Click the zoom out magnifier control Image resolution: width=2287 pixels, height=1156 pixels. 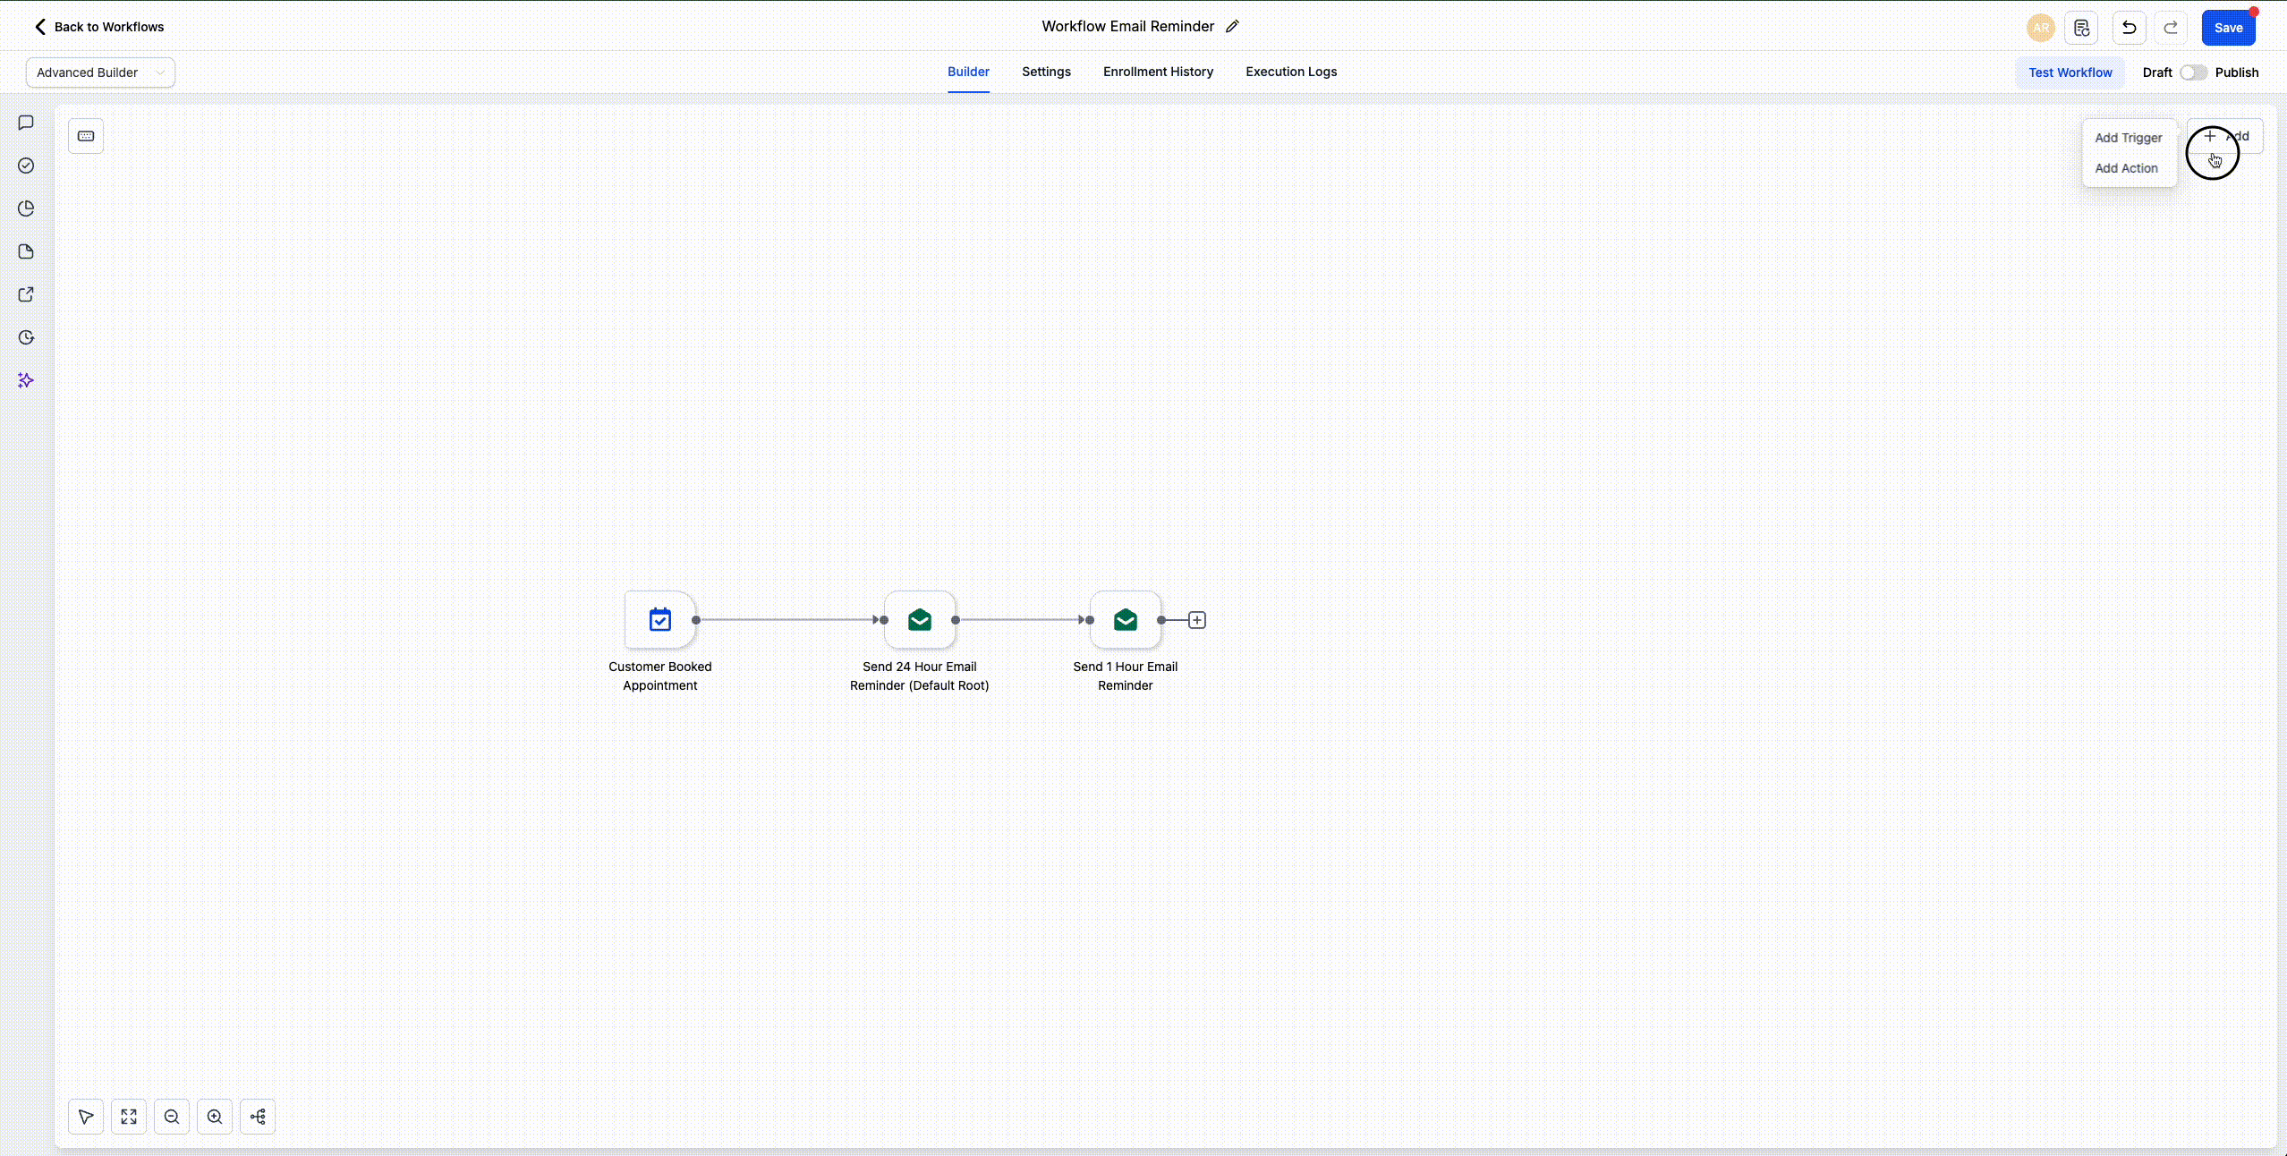coord(171,1117)
